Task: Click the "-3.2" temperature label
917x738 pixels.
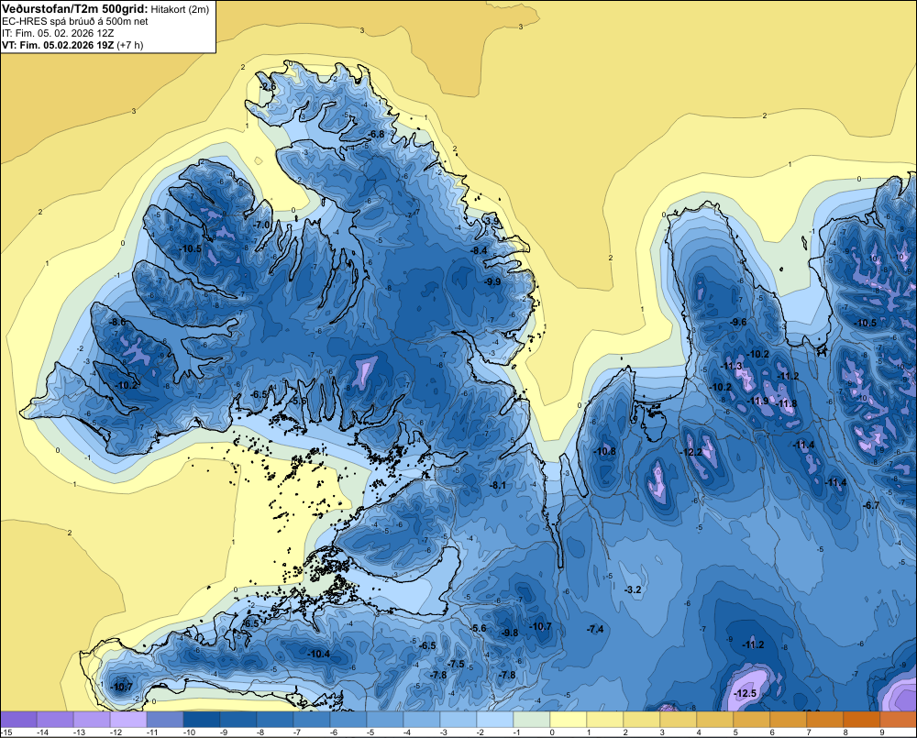Action: (634, 589)
